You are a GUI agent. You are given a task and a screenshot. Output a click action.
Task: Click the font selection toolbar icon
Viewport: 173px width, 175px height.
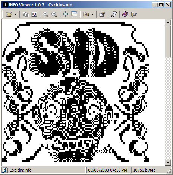click(26, 14)
